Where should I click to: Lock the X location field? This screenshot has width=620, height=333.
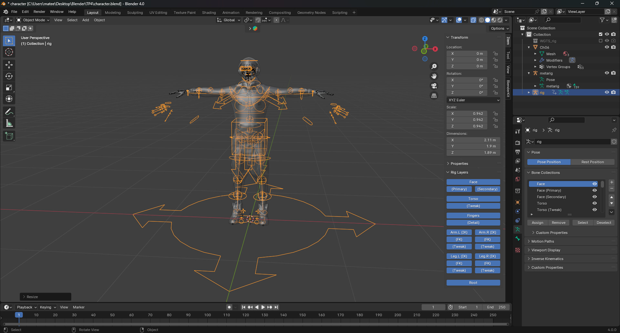[495, 54]
